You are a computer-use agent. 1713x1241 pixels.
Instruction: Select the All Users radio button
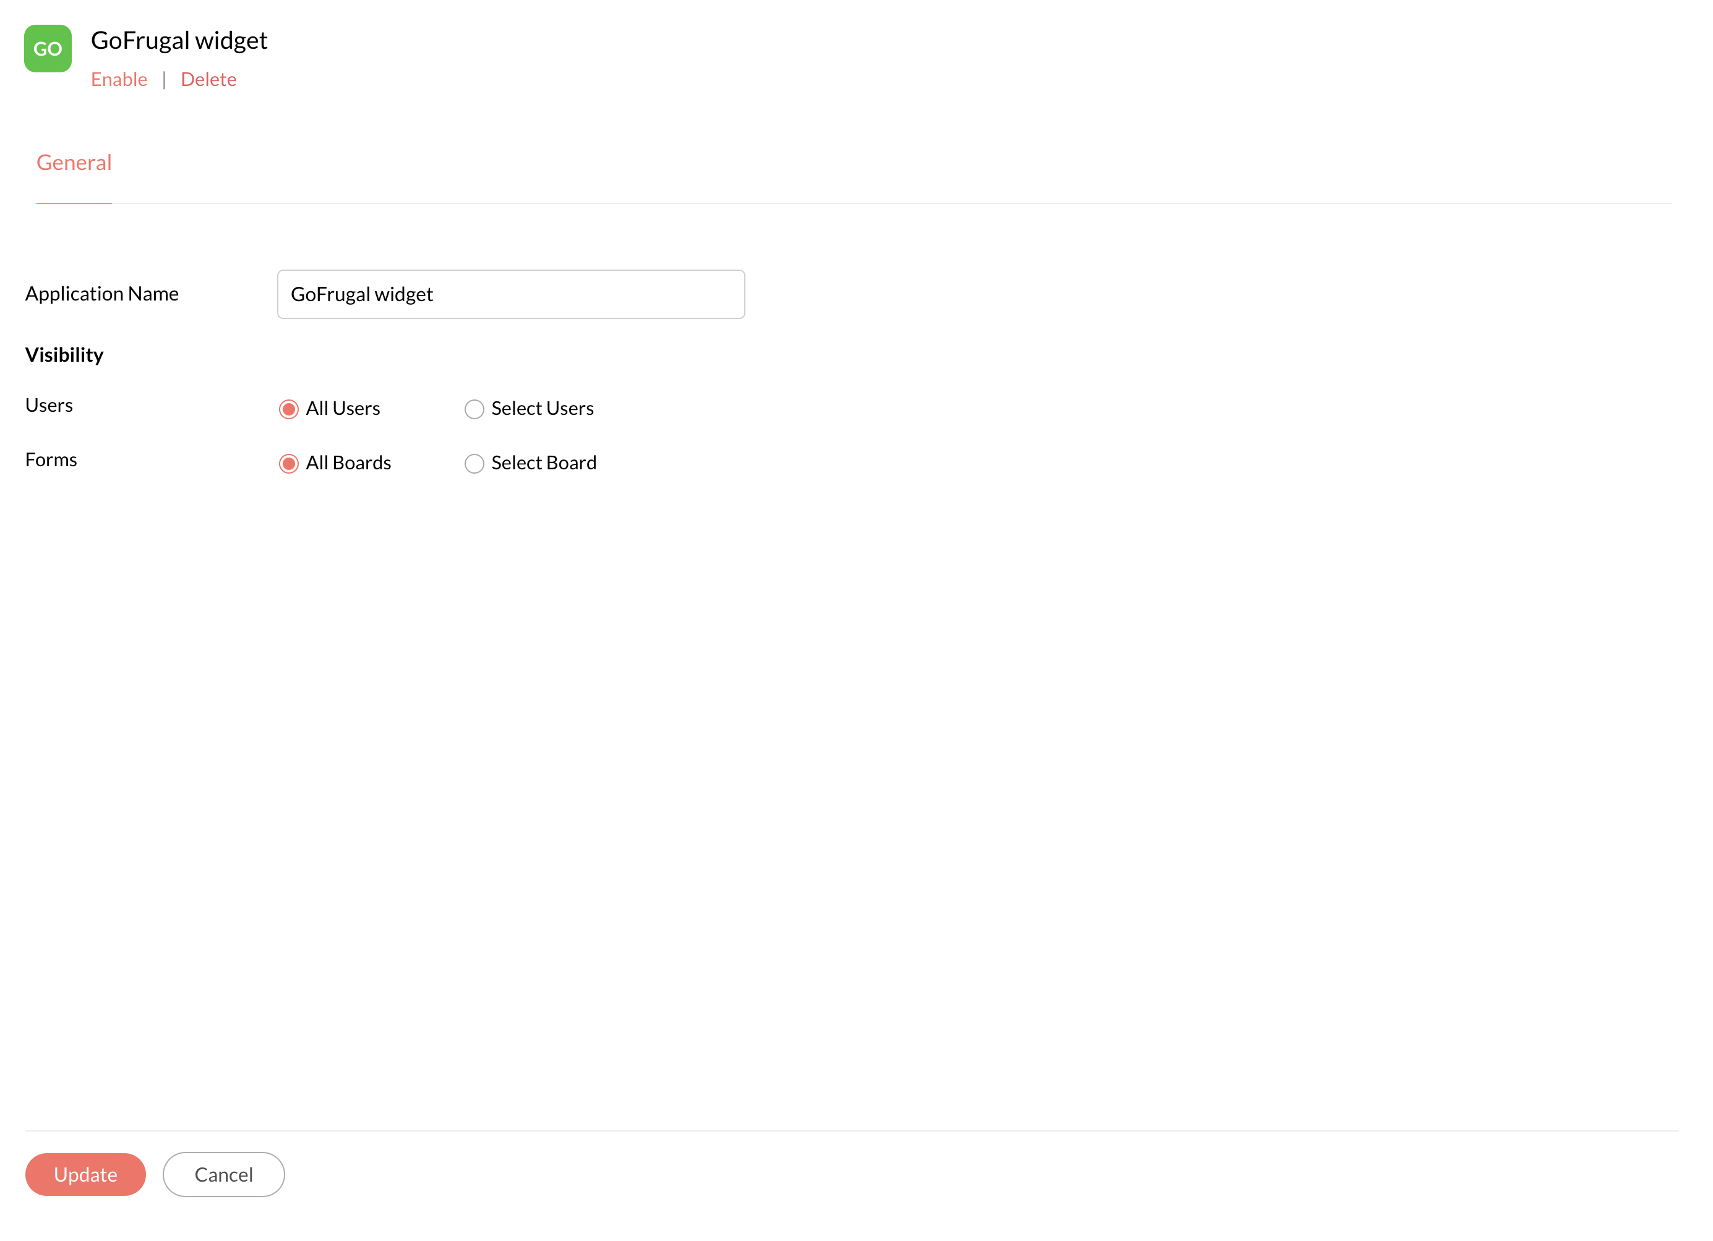(x=288, y=409)
